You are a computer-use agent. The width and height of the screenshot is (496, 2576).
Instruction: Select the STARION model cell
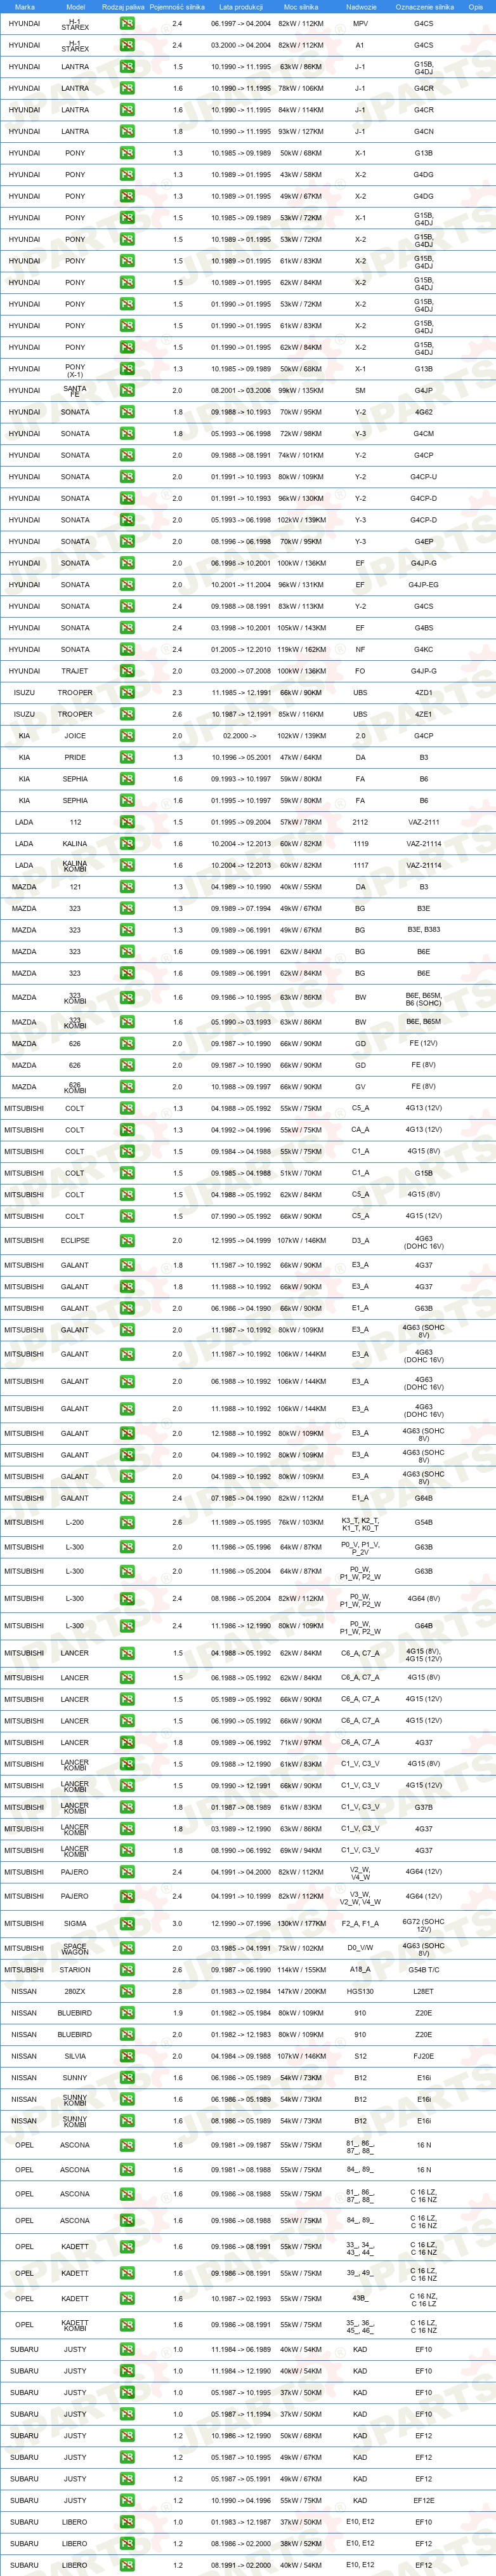coord(75,1970)
